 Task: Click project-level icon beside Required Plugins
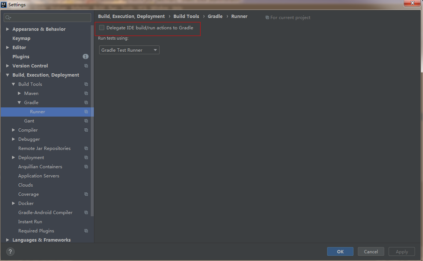pos(86,231)
